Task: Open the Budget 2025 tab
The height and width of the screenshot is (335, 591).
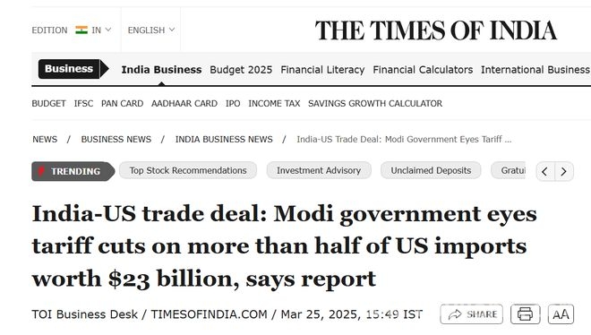Action: point(241,70)
